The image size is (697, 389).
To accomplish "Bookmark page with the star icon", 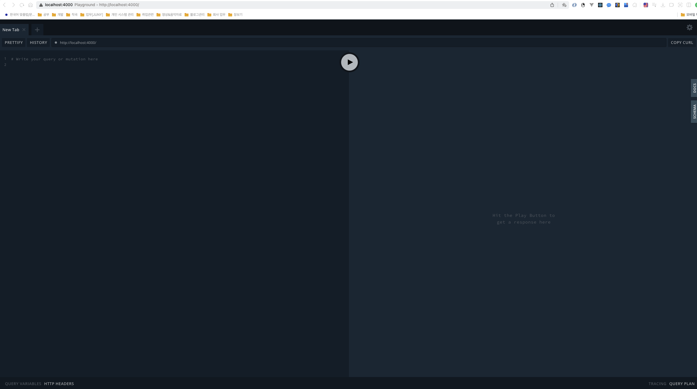I will (x=564, y=5).
